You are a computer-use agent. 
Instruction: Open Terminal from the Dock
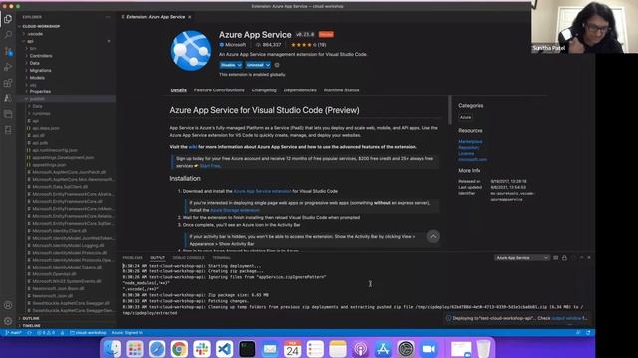[247, 349]
